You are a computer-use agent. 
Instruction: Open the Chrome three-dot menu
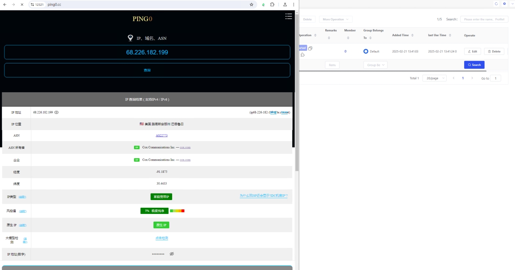click(294, 4)
